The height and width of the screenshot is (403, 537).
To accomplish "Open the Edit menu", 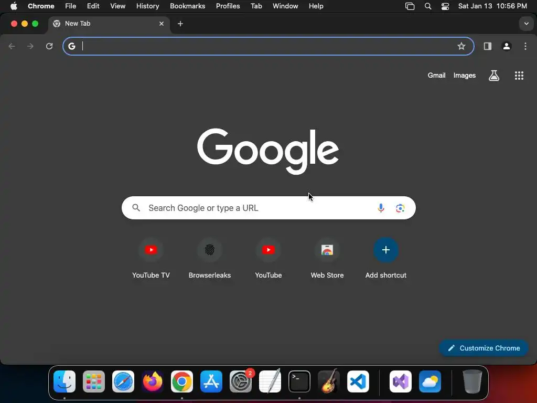I will (93, 6).
